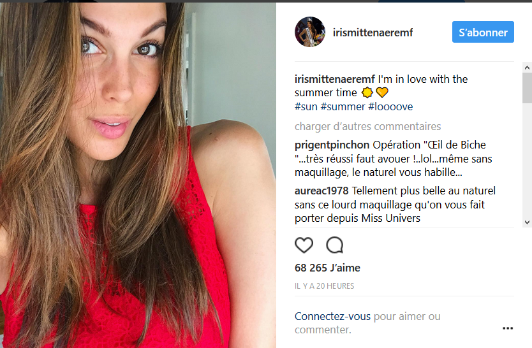This screenshot has width=532, height=348.
Task: Open irismittenaeremf username in the header
Action: (373, 33)
